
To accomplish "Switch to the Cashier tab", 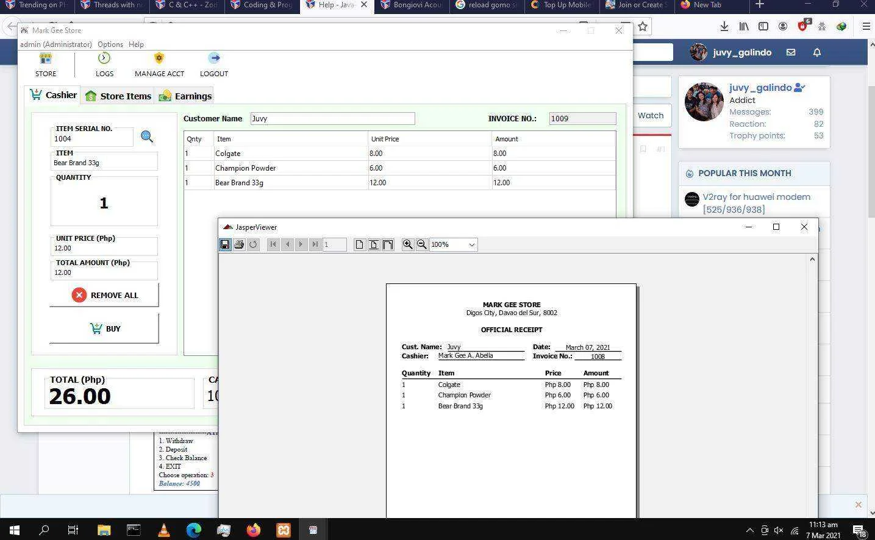I will pos(54,95).
